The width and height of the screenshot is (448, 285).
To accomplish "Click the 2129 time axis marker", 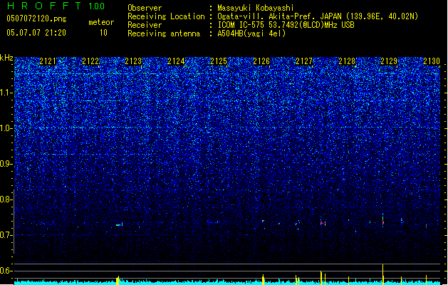I will click(x=390, y=61).
